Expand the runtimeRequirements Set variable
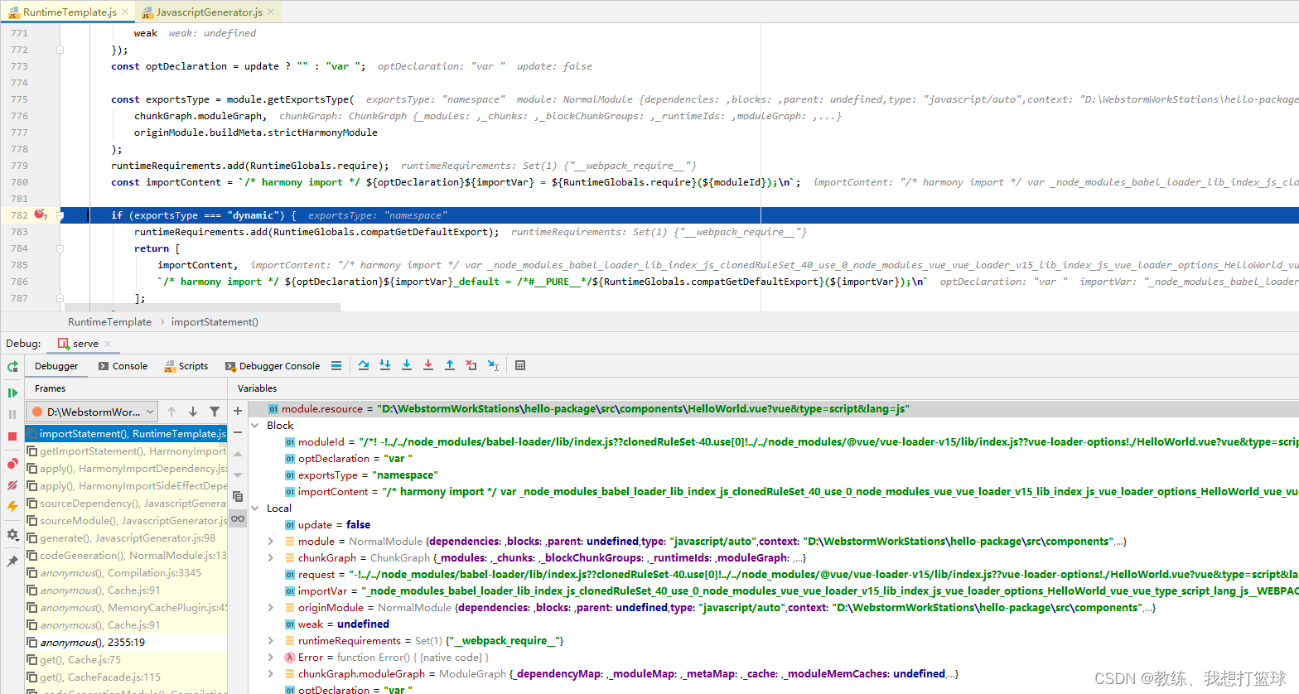 (271, 641)
